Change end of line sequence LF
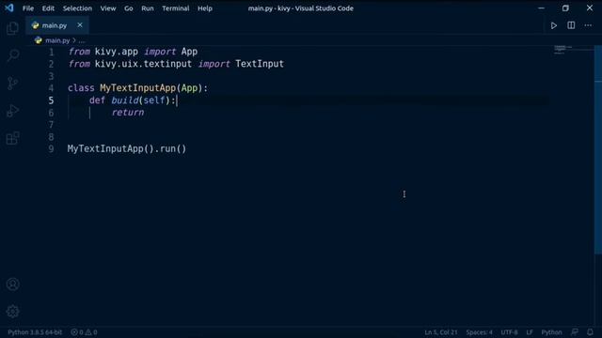Image resolution: width=602 pixels, height=338 pixels. pyautogui.click(x=530, y=332)
